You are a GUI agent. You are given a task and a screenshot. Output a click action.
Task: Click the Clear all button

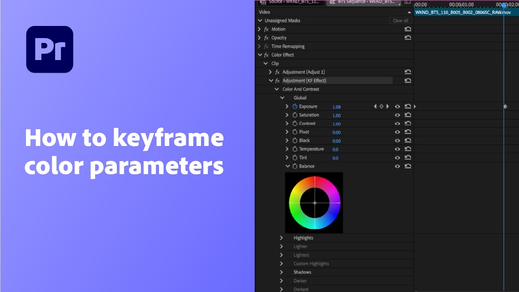tap(401, 21)
